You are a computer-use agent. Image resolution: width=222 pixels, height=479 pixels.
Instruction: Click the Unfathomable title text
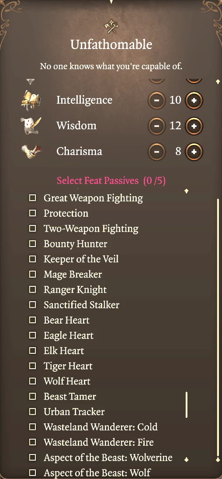point(111,45)
